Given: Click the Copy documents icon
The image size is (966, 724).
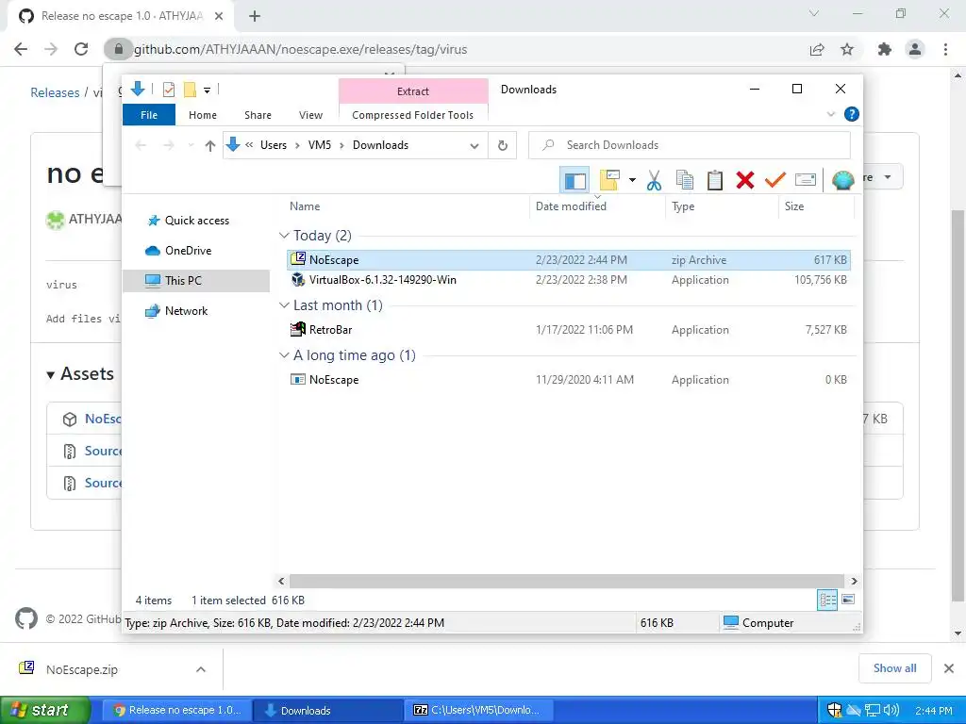Looking at the screenshot, I should 685,180.
